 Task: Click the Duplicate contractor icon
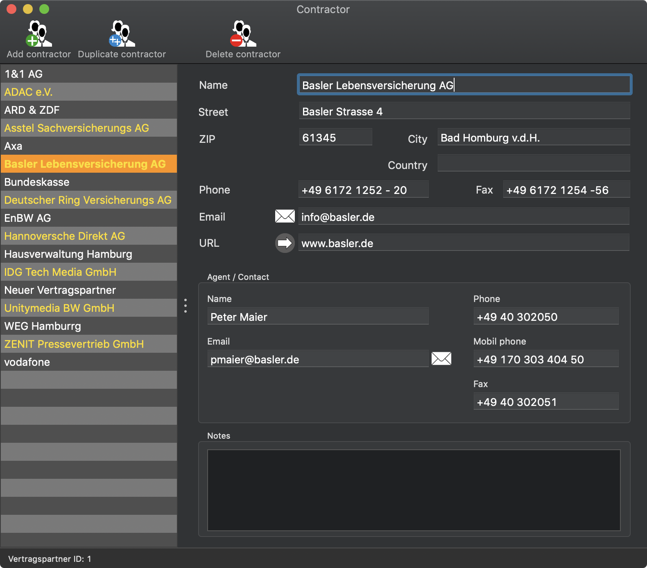pos(122,34)
